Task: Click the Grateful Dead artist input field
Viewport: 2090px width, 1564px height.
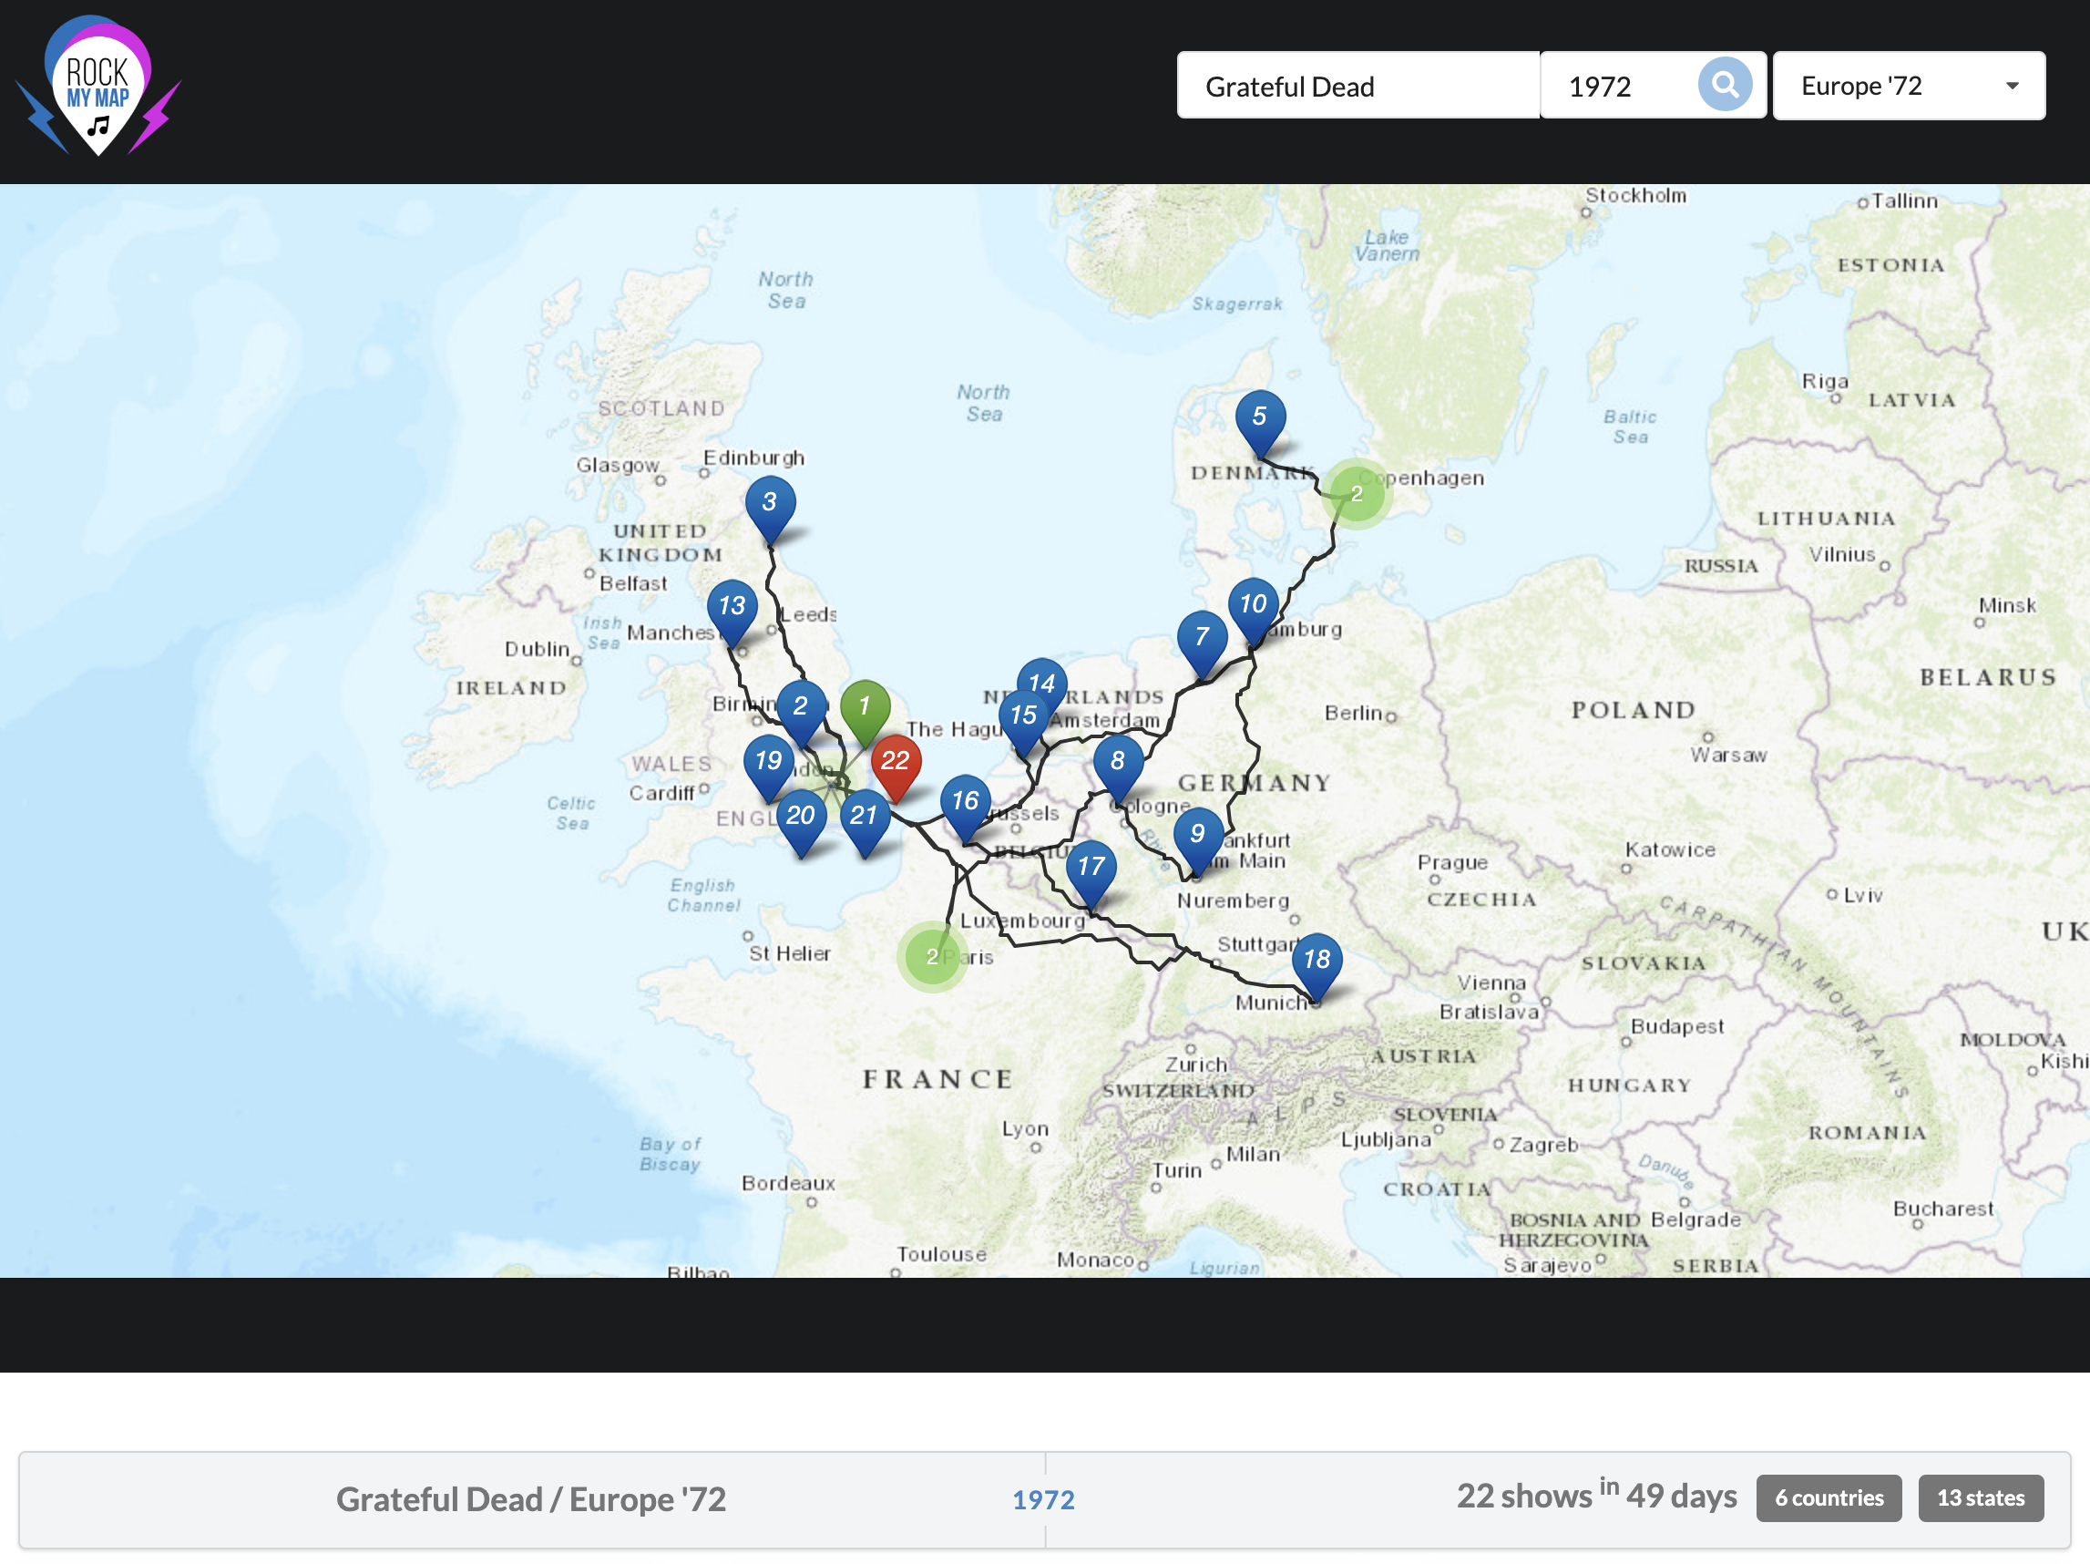Action: click(x=1356, y=86)
